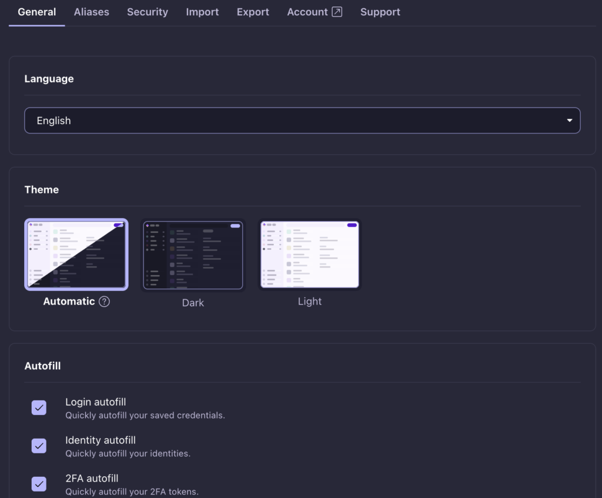
Task: Switch to the General tab
Action: tap(37, 12)
